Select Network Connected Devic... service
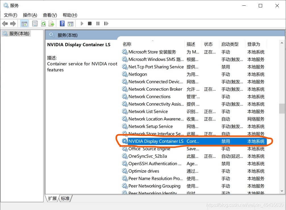 pyautogui.click(x=194, y=82)
